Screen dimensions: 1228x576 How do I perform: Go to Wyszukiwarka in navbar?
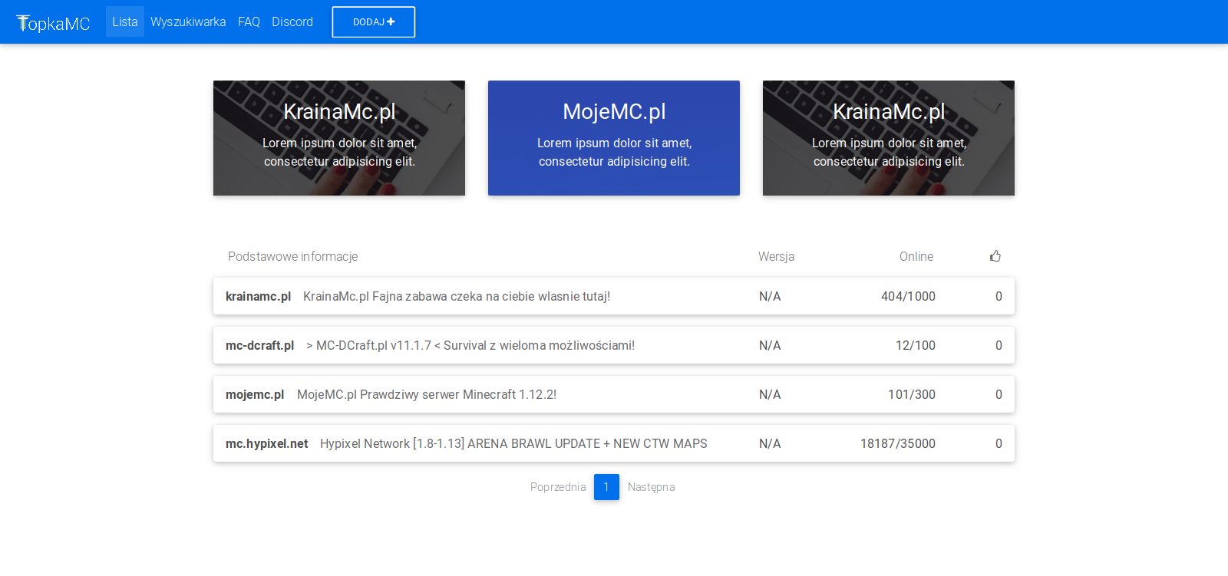188,21
